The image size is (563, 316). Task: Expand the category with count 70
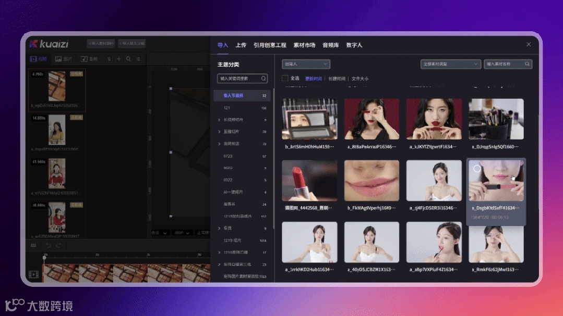219,144
